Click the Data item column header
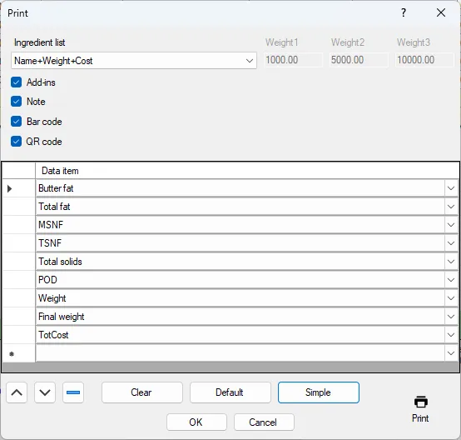The height and width of the screenshot is (440, 461). coord(247,171)
